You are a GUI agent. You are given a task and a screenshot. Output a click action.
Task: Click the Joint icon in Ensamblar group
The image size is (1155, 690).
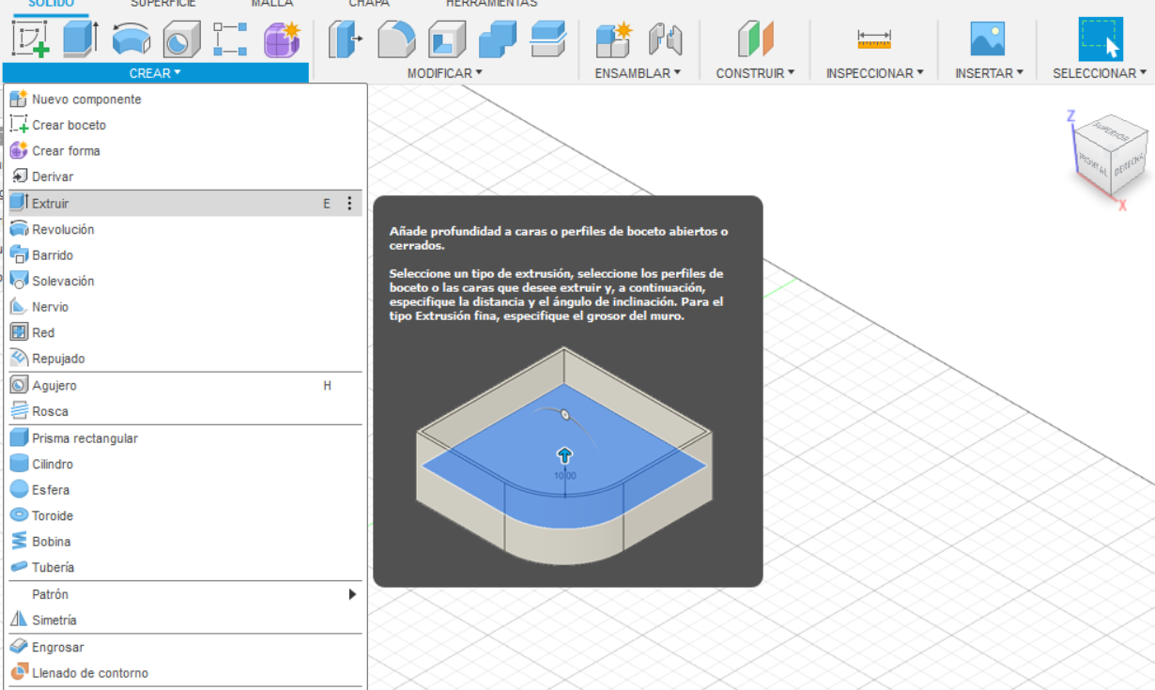pyautogui.click(x=665, y=39)
